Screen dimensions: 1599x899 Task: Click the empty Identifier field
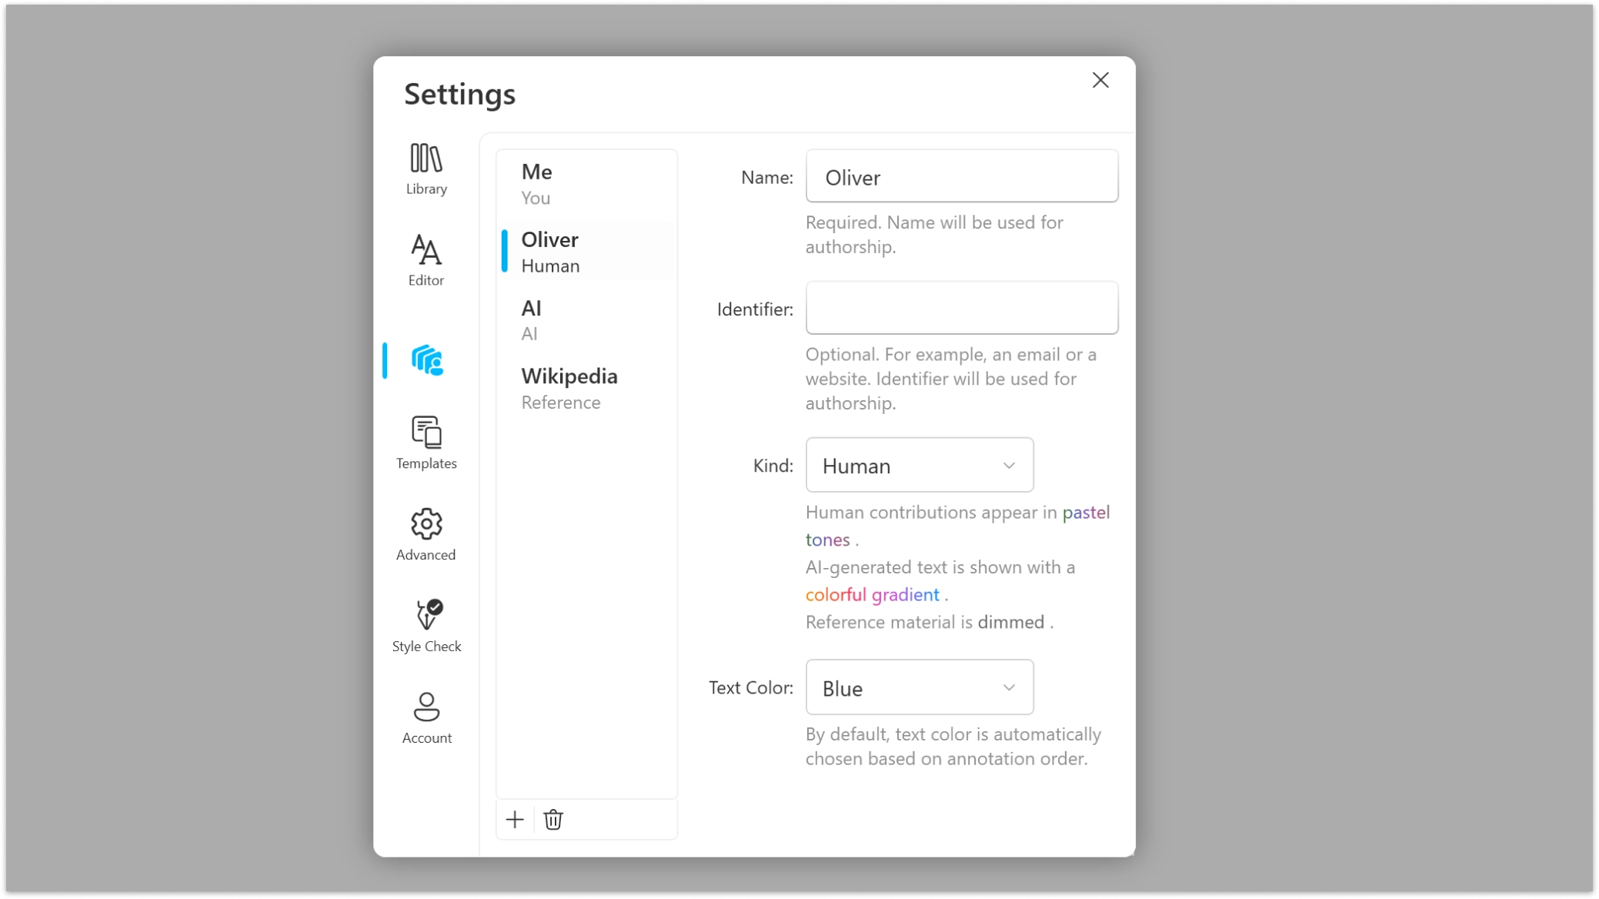tap(961, 308)
